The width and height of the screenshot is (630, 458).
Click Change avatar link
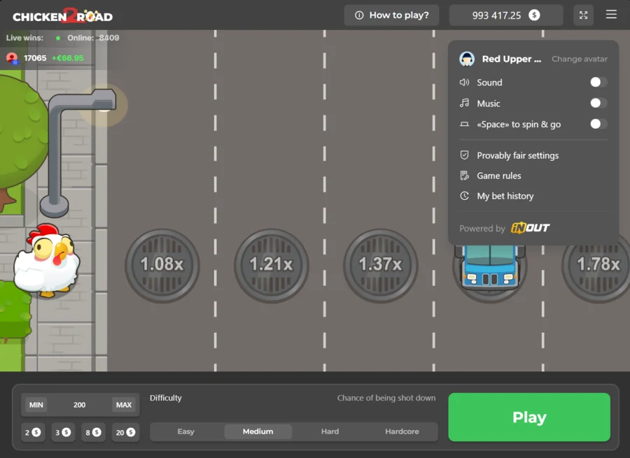pyautogui.click(x=580, y=59)
